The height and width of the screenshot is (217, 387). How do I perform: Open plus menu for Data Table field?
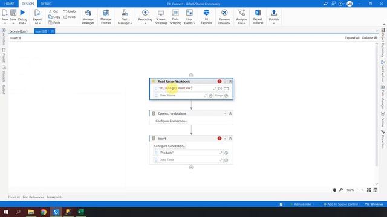coord(226,160)
